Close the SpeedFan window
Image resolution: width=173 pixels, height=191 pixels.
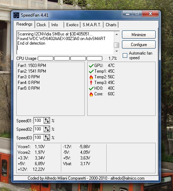(x=150, y=13)
